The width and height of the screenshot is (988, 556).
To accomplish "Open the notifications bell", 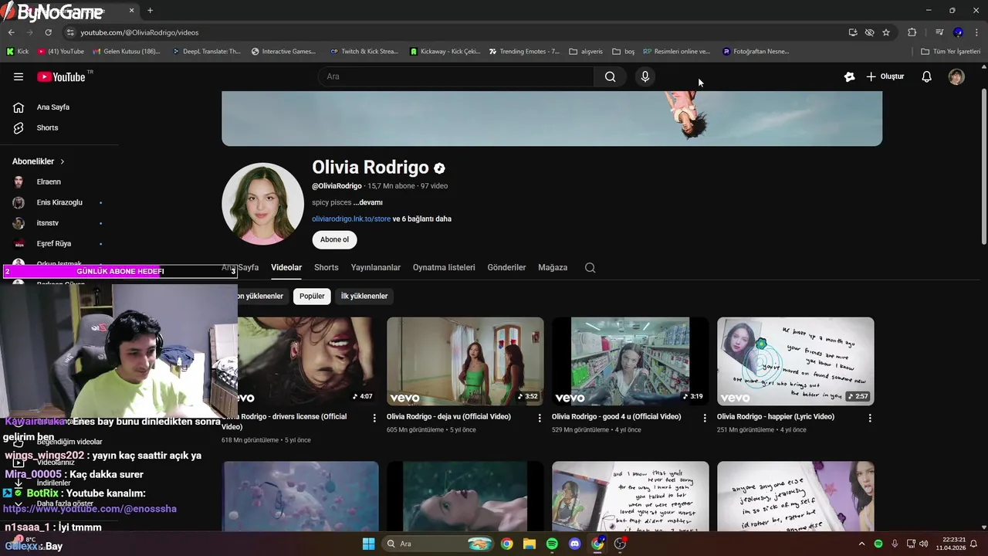I will tap(927, 76).
